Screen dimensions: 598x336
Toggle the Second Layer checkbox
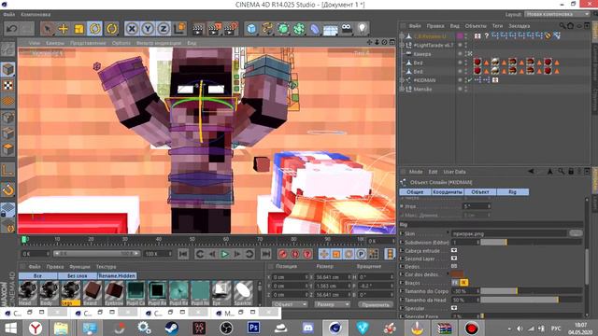click(x=454, y=259)
